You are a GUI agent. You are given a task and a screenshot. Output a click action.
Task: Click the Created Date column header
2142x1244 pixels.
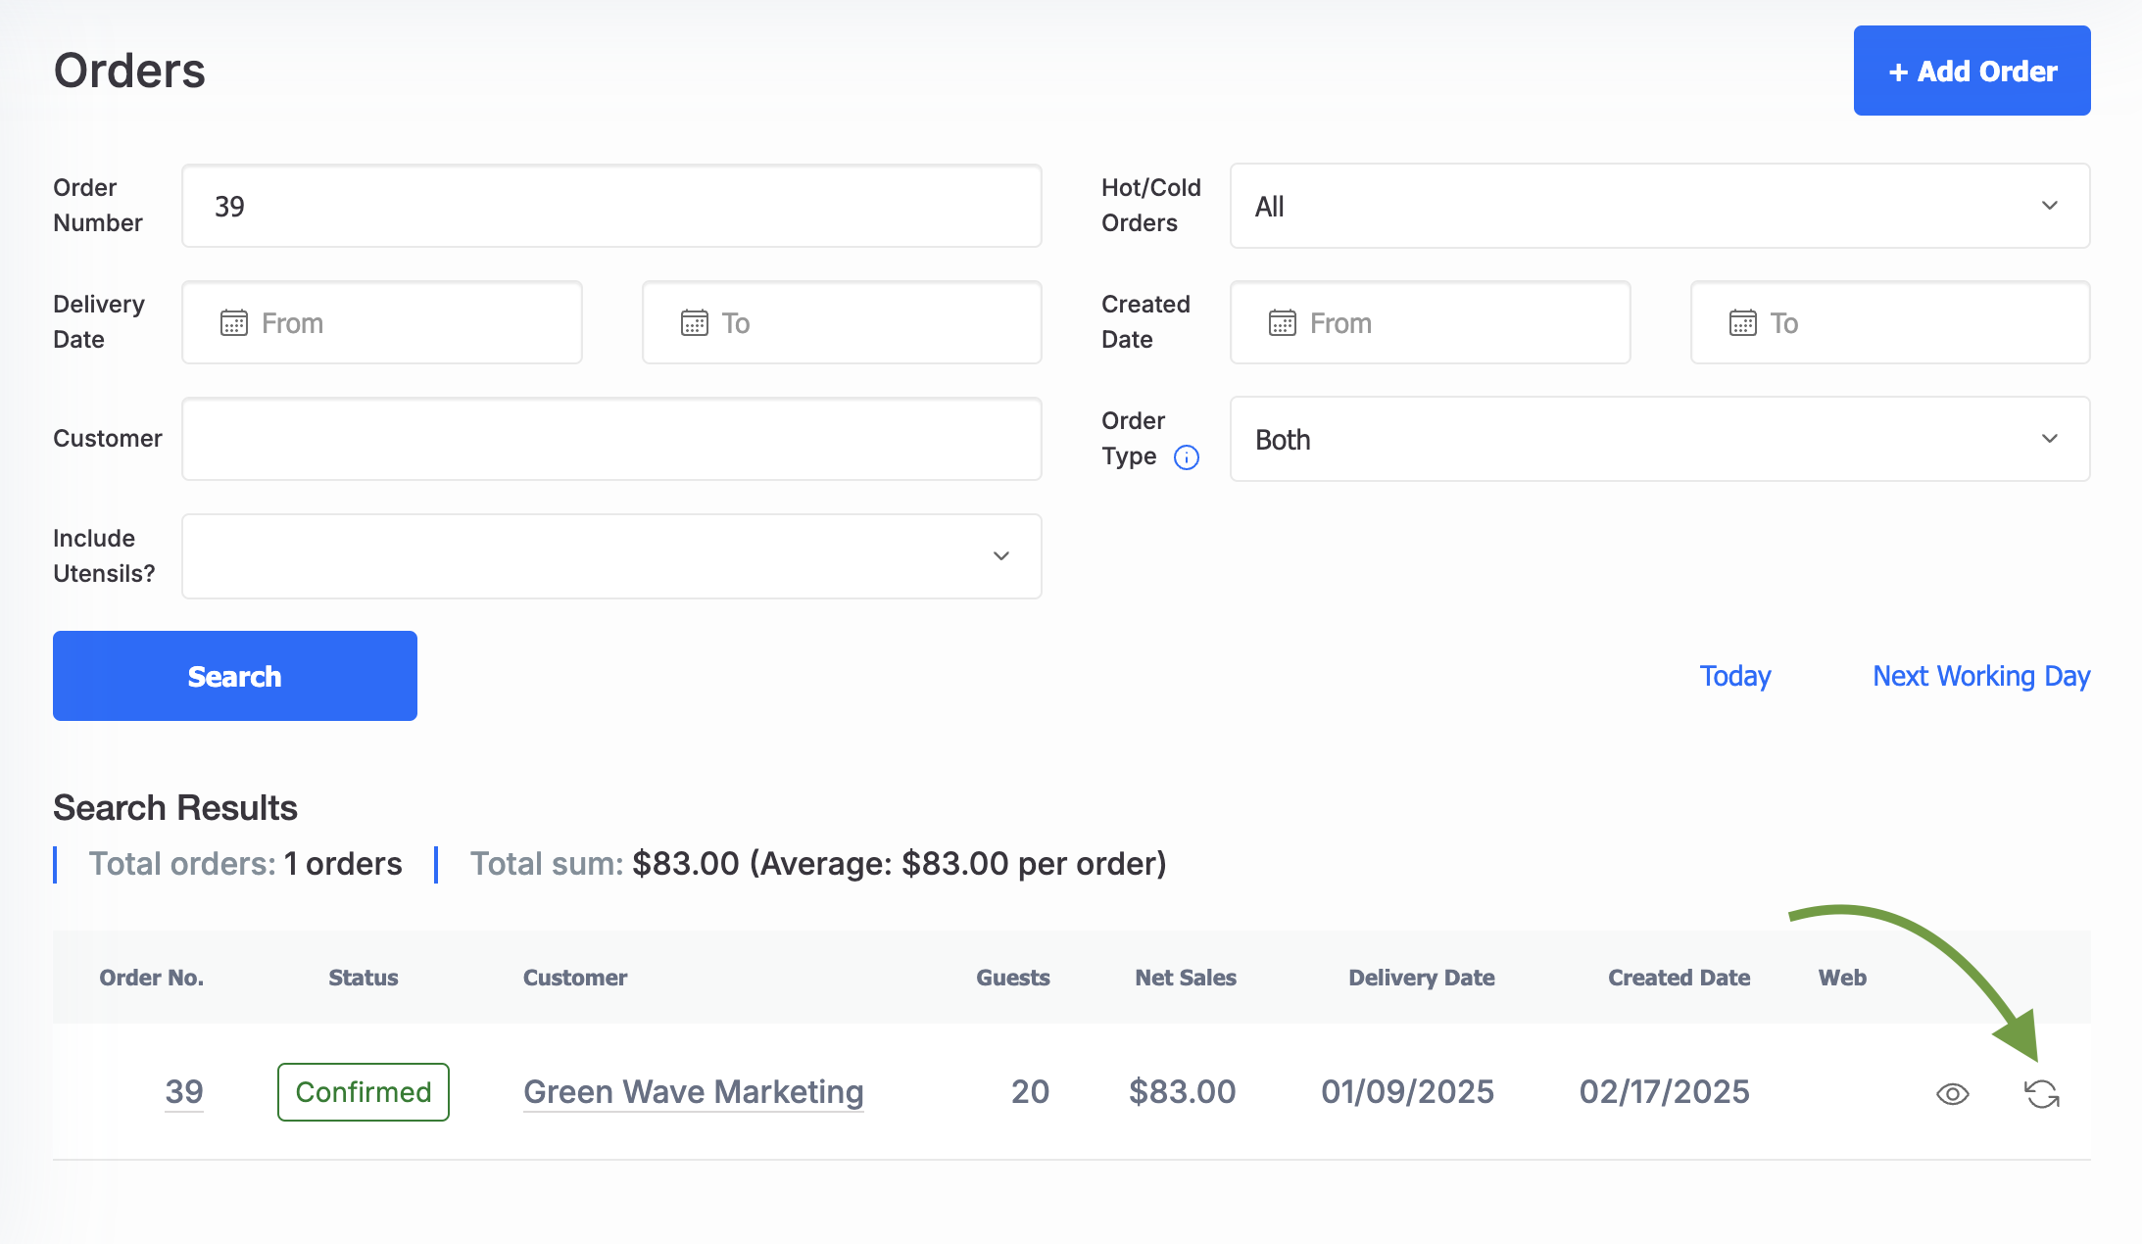1680,978
